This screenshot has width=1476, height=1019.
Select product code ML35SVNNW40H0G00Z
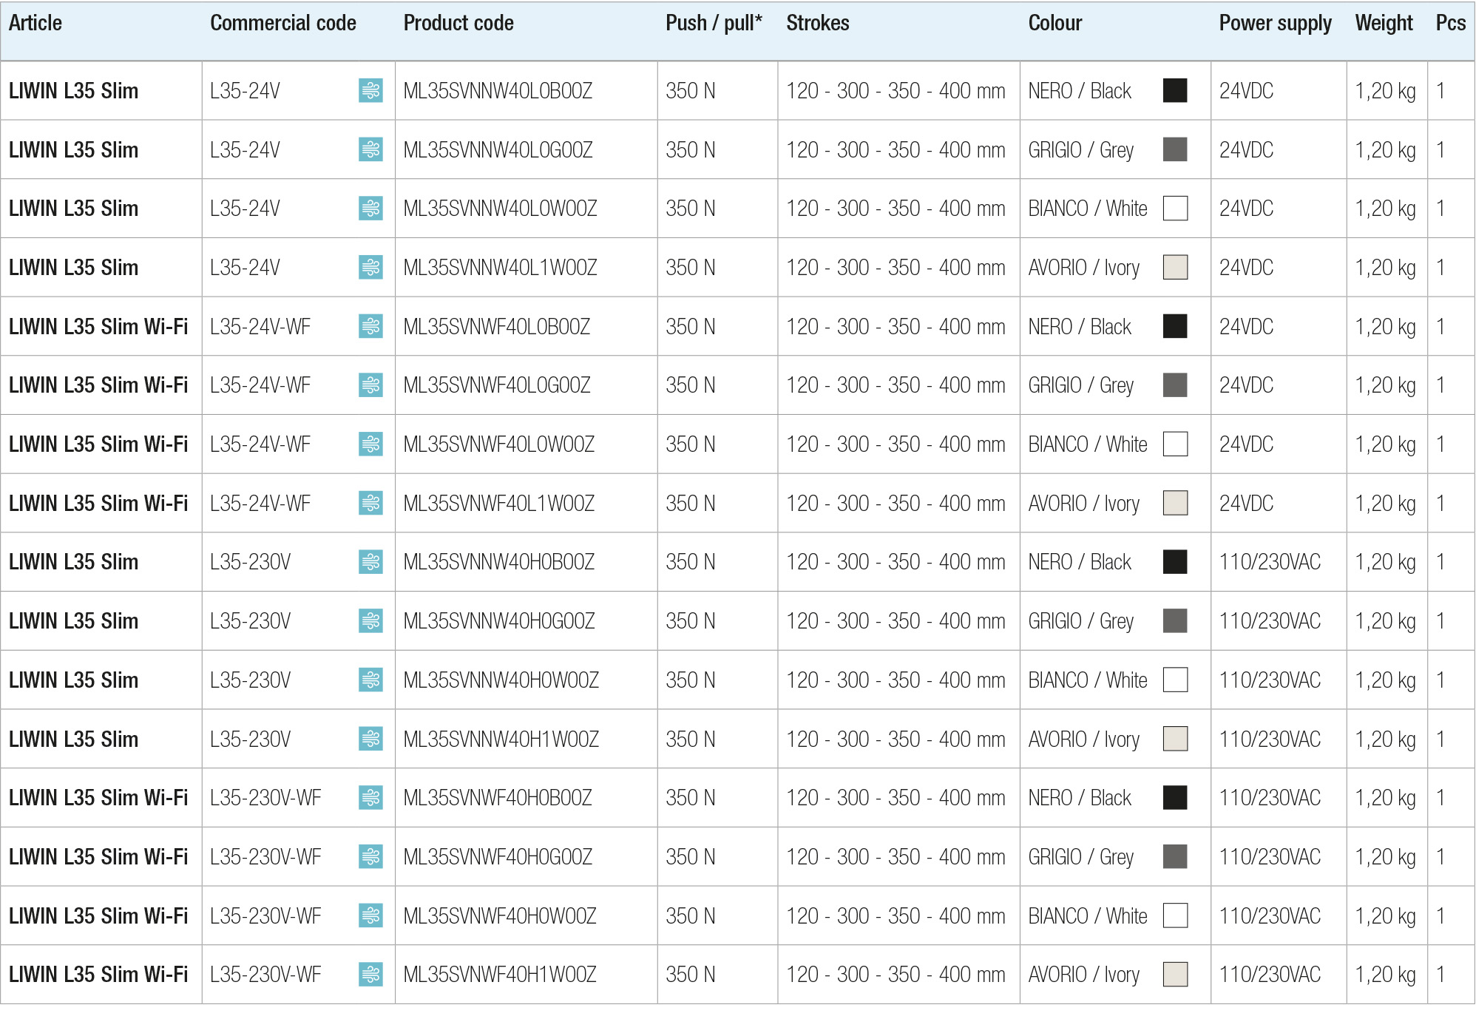click(499, 621)
